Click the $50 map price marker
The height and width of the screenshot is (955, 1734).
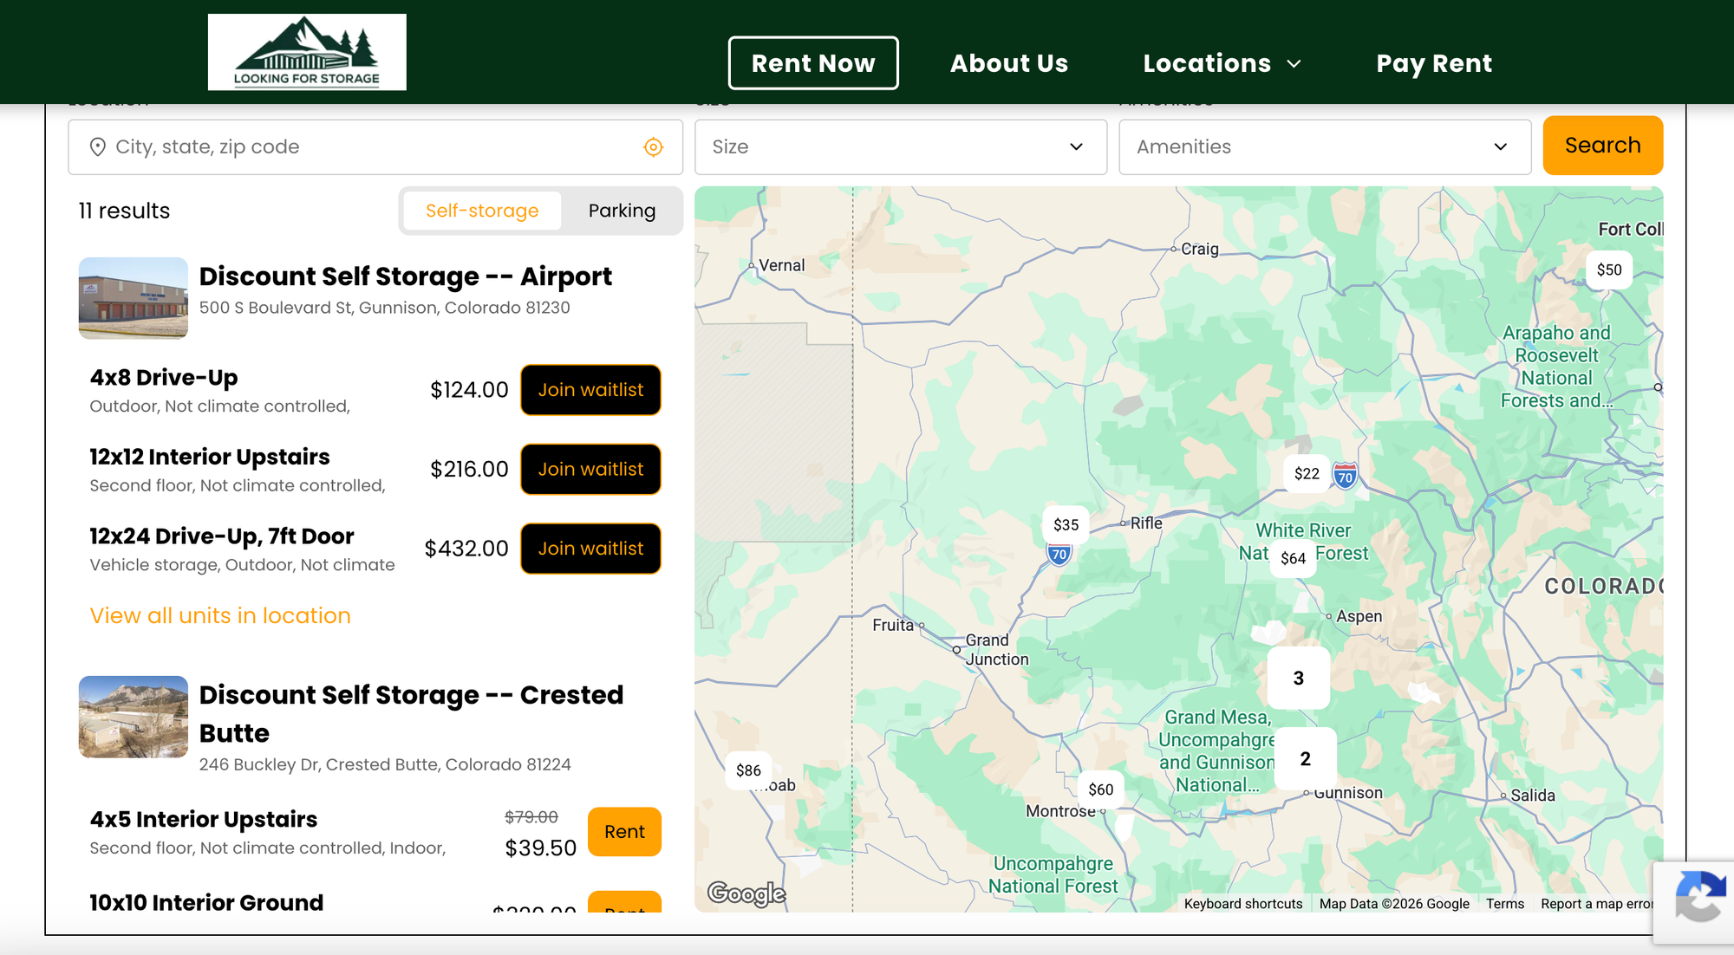pyautogui.click(x=1608, y=270)
